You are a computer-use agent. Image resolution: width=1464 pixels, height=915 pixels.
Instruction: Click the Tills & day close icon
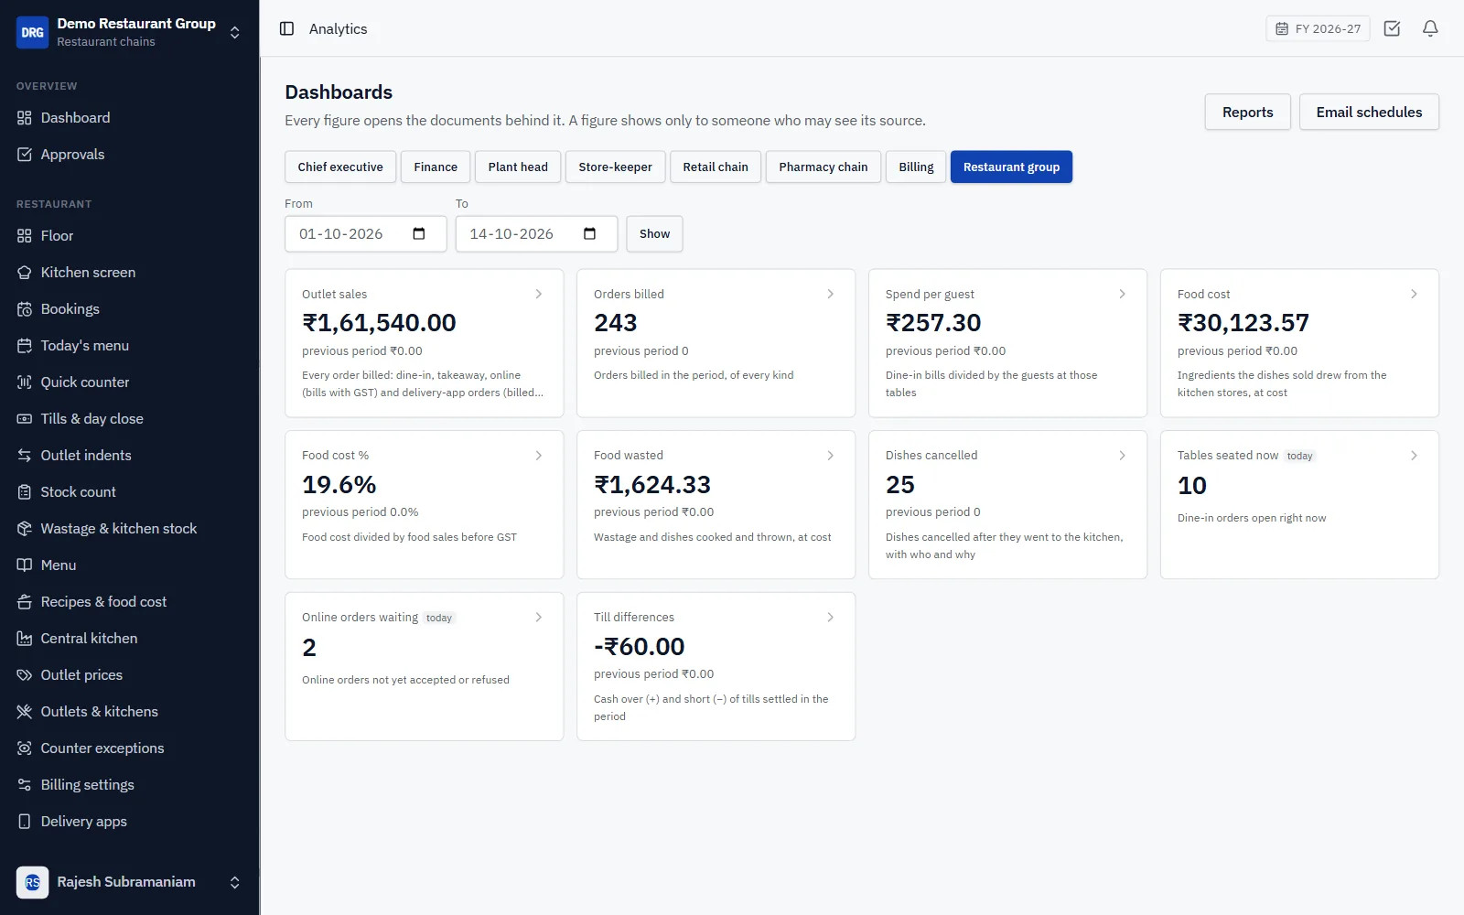25,419
